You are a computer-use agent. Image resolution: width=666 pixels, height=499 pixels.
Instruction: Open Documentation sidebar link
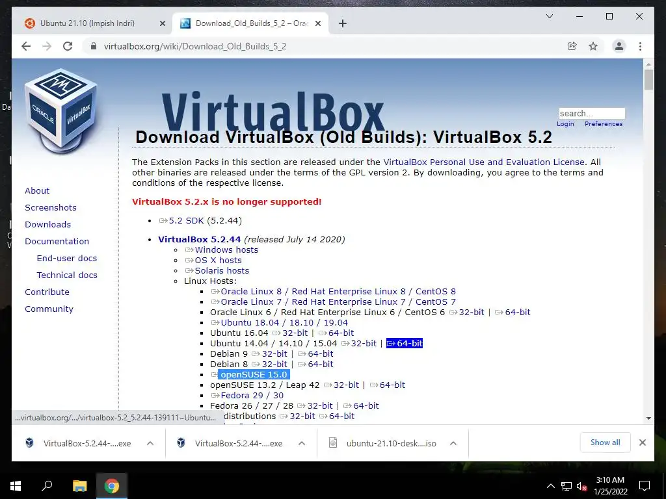pyautogui.click(x=57, y=242)
